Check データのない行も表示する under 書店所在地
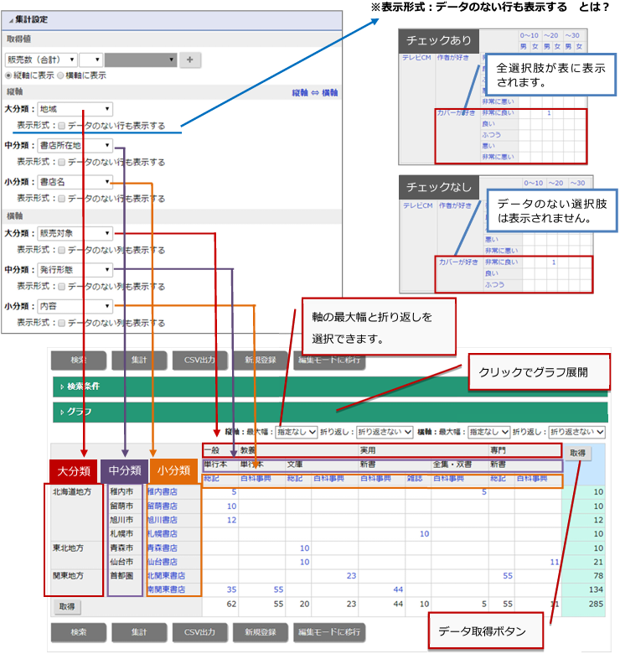 [62, 162]
